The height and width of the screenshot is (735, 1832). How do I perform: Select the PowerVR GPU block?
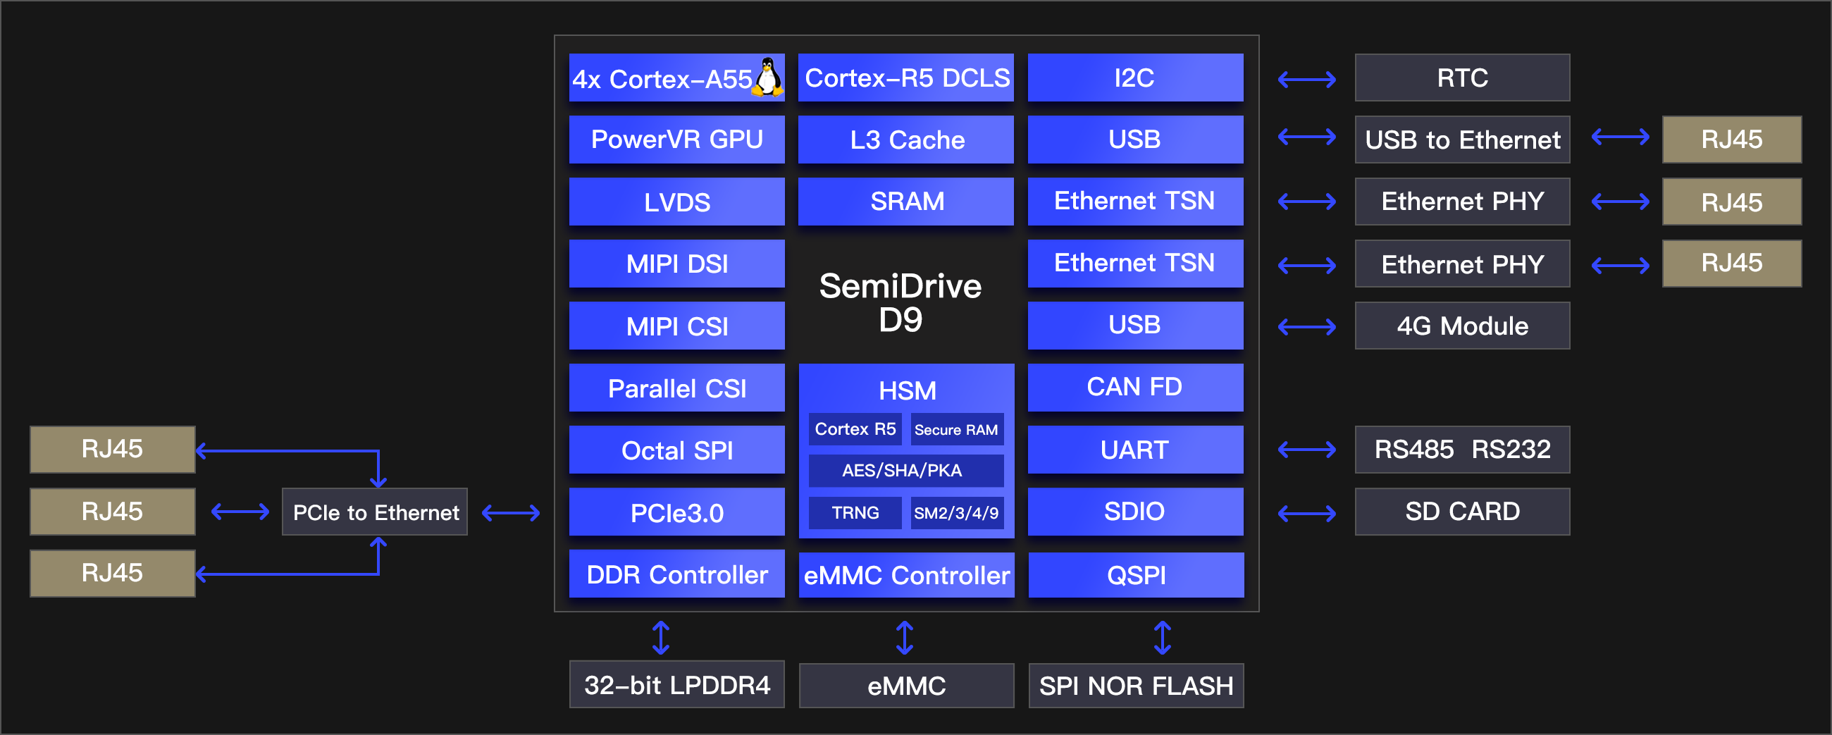point(676,140)
